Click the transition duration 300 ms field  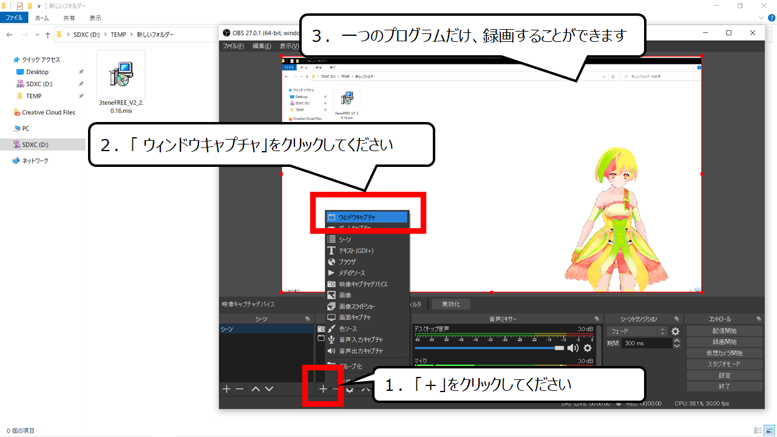click(x=647, y=343)
